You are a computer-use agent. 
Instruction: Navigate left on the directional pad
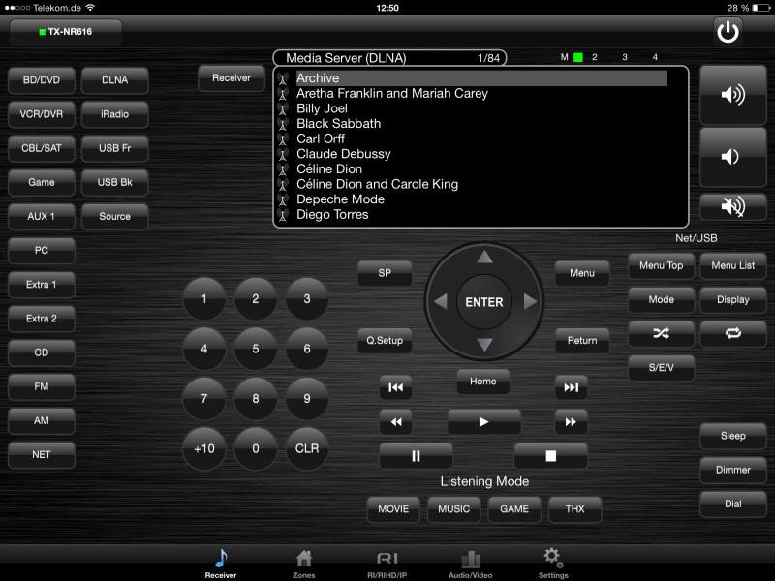point(440,301)
